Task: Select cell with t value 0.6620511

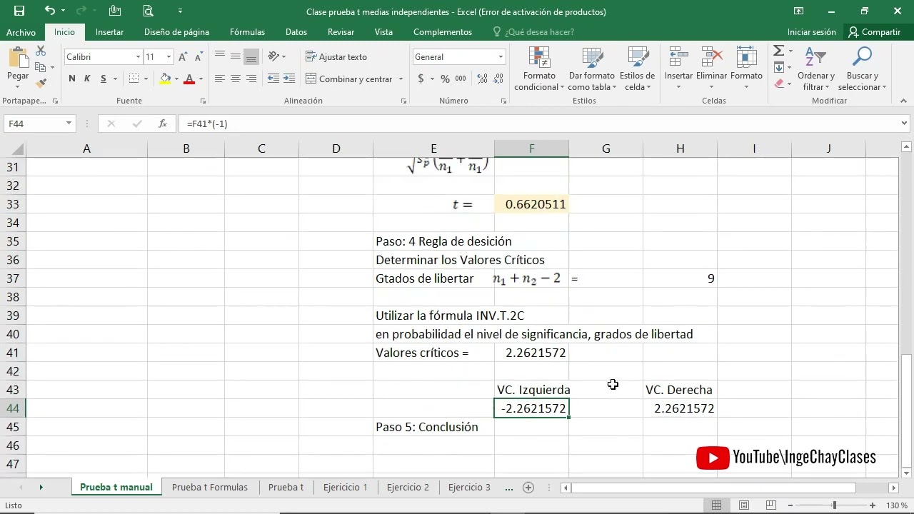Action: pos(531,204)
